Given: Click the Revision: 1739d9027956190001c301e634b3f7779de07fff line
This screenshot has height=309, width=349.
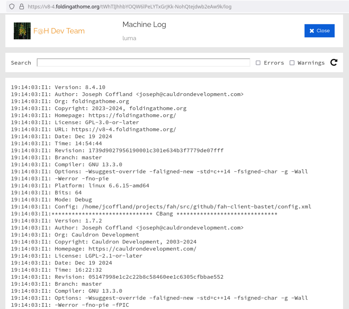Looking at the screenshot, I should click(117, 151).
